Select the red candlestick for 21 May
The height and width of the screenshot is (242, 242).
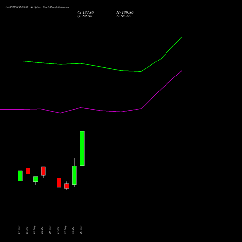[x=59, y=182]
